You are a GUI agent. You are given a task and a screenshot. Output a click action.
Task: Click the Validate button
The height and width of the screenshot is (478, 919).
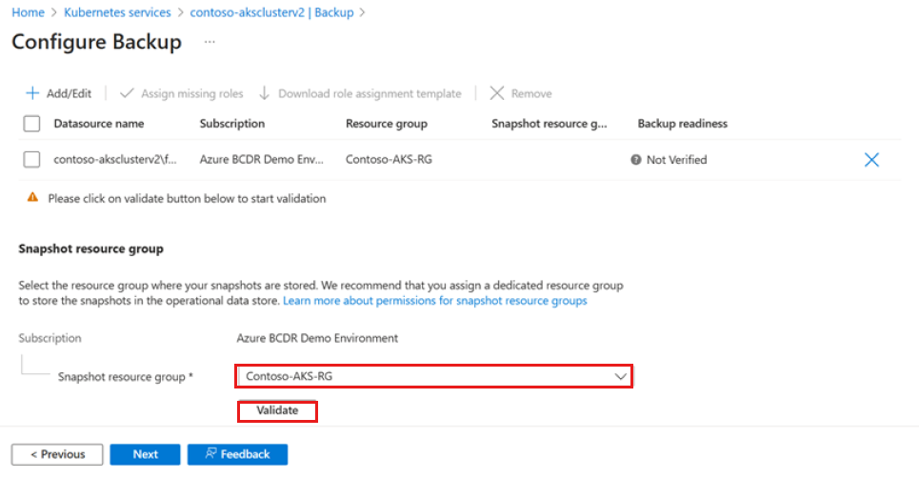[x=277, y=410]
